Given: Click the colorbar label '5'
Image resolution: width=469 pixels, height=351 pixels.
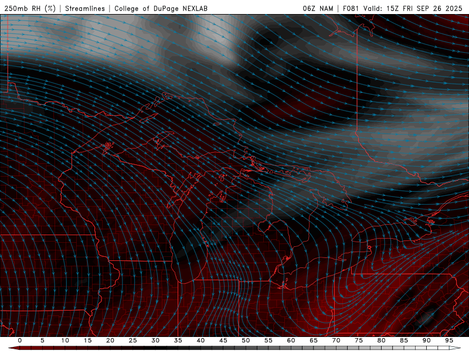Looking at the screenshot, I should point(42,340).
